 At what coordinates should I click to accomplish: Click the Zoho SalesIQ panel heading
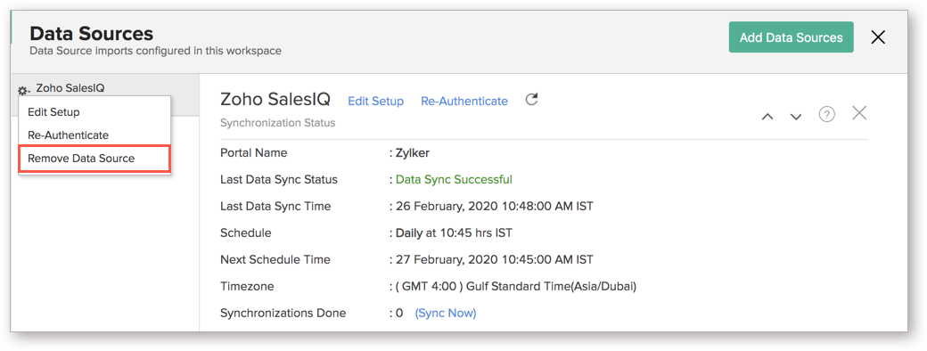[275, 99]
